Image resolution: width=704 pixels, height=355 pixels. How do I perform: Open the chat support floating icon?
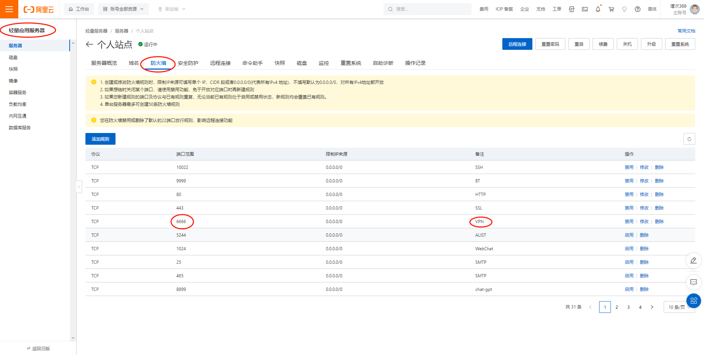[x=693, y=282]
